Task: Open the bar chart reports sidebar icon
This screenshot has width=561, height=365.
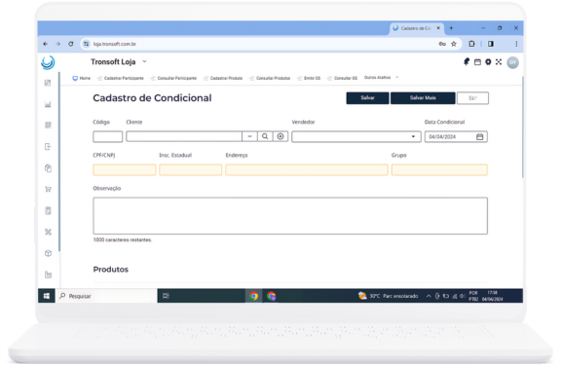Action: pos(48,104)
